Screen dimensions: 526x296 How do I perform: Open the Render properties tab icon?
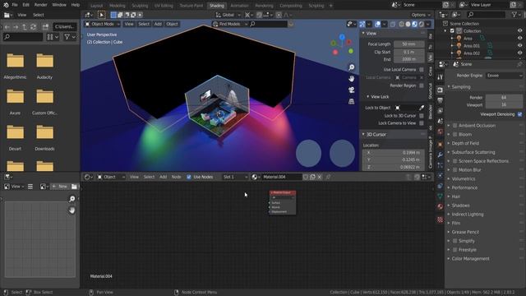tap(441, 90)
